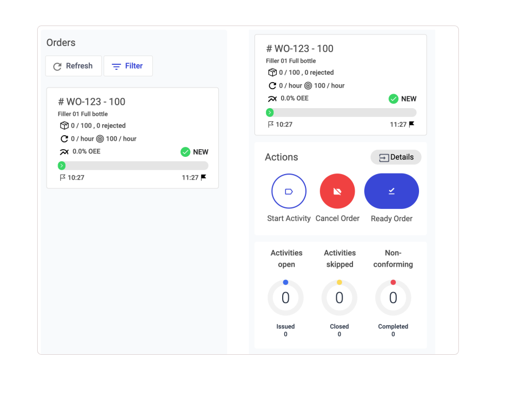521x393 pixels.
Task: Click the WO-123 - 100 title in detail panel
Action: coord(300,49)
